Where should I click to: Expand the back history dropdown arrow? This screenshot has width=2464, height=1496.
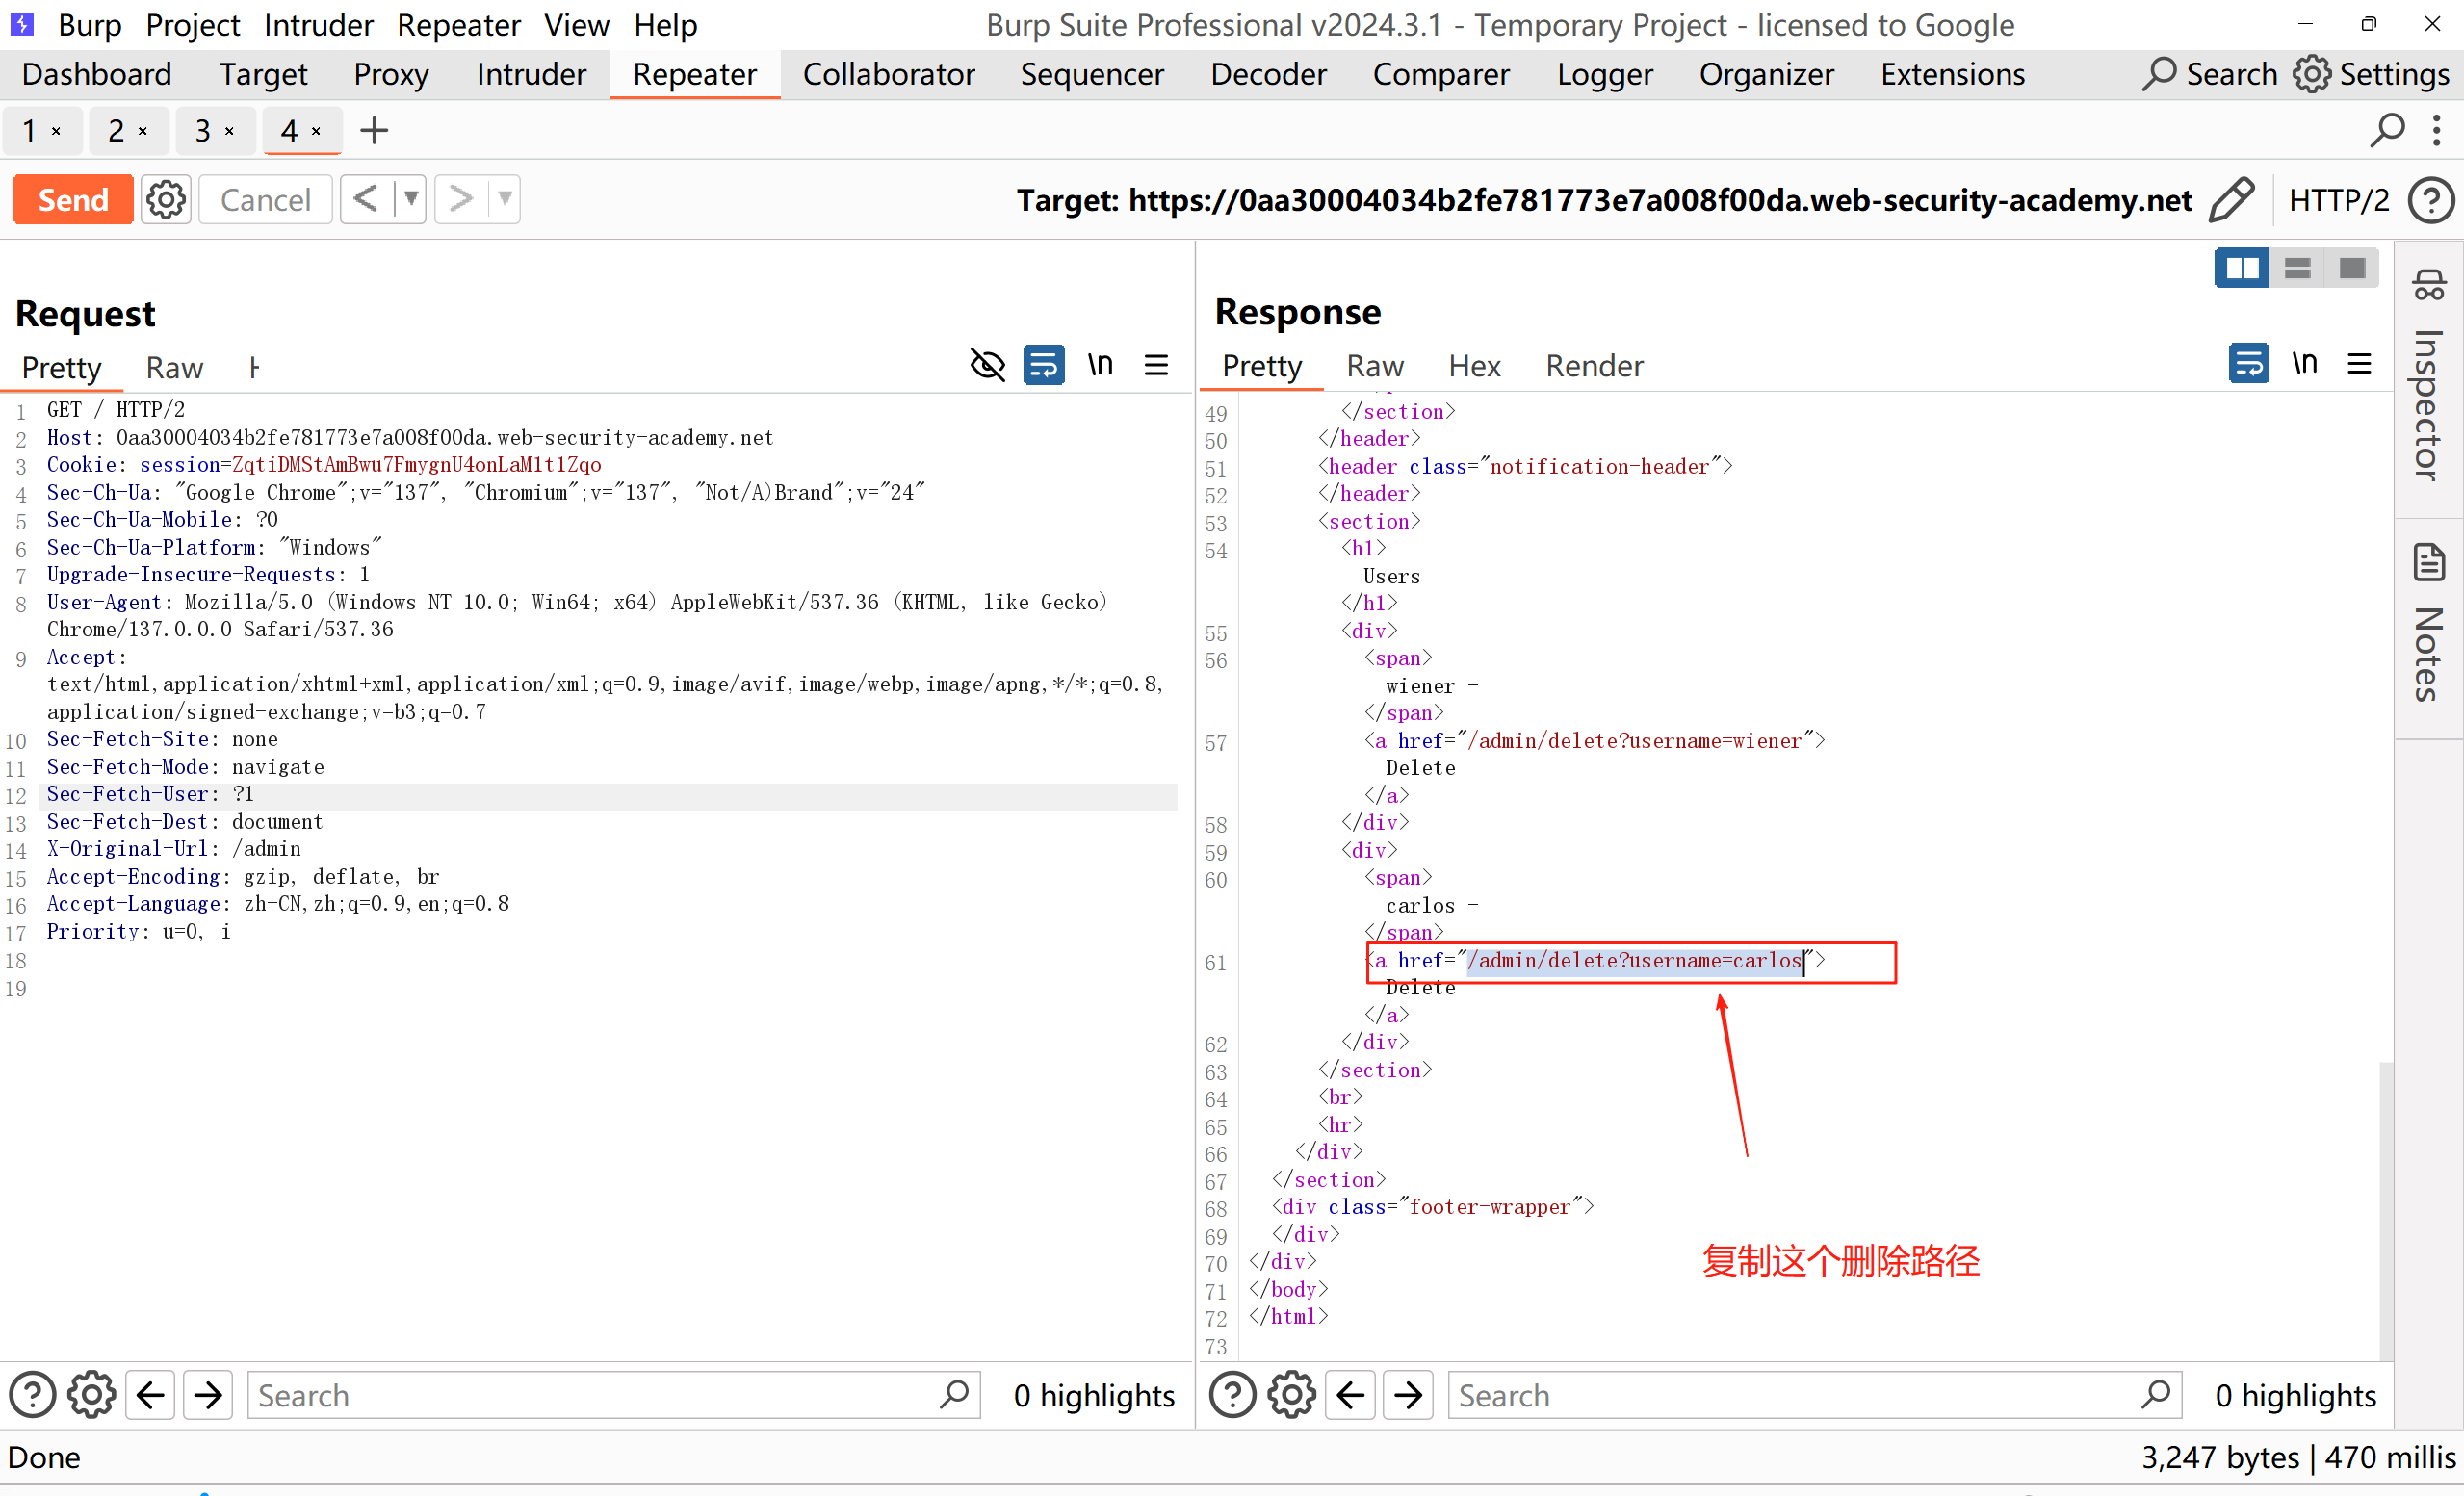coord(411,199)
